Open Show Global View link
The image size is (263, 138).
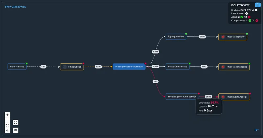15,7
